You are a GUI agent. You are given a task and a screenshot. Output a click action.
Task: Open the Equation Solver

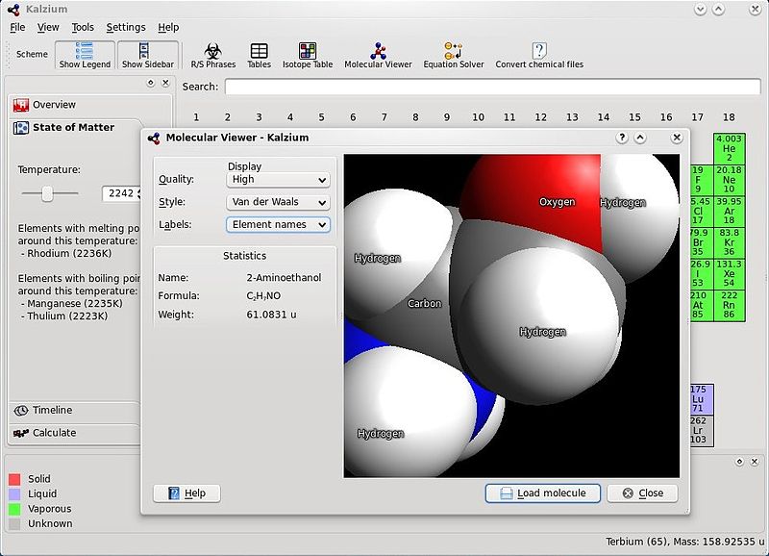(454, 55)
